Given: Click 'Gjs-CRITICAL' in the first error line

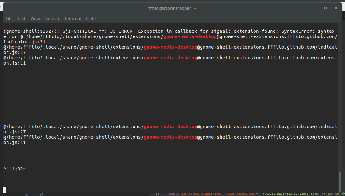Looking at the screenshot, I should point(79,31).
